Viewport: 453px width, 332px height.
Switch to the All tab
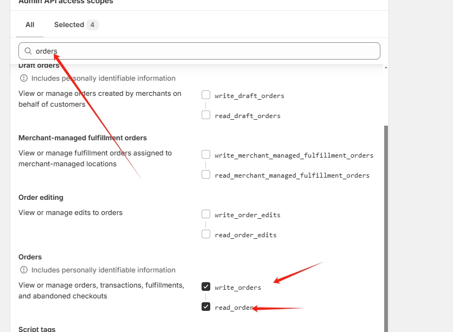click(30, 25)
